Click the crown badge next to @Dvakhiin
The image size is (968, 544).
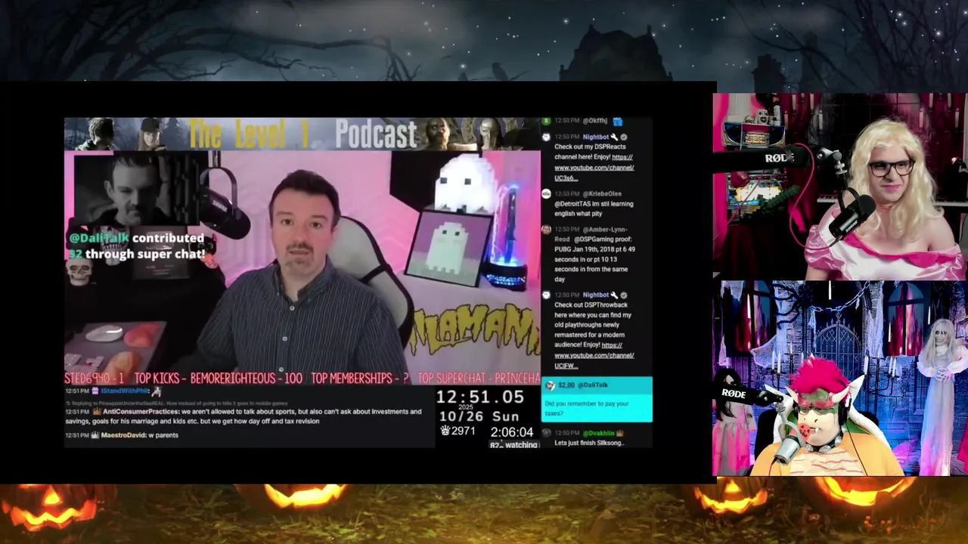[x=620, y=434]
